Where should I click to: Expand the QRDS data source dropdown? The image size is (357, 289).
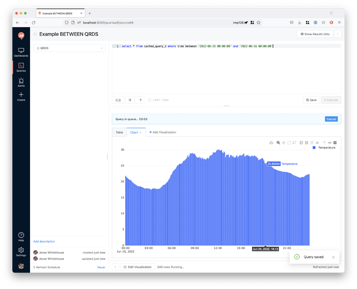click(x=69, y=48)
